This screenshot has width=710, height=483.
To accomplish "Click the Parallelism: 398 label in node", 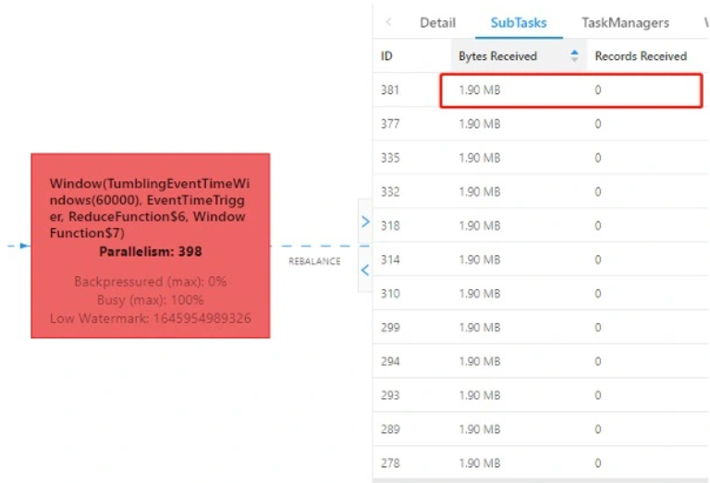I will coord(150,251).
